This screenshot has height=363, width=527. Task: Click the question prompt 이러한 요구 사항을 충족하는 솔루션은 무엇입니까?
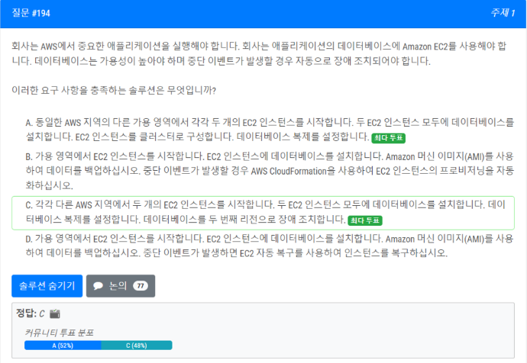(114, 90)
